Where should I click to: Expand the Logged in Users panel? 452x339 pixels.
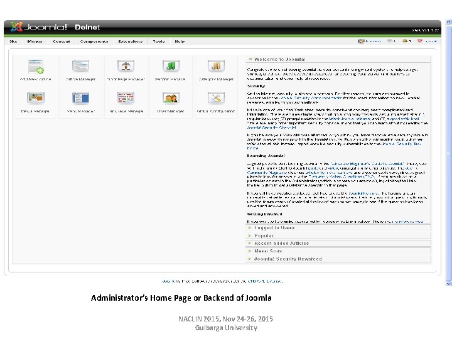[338, 228]
